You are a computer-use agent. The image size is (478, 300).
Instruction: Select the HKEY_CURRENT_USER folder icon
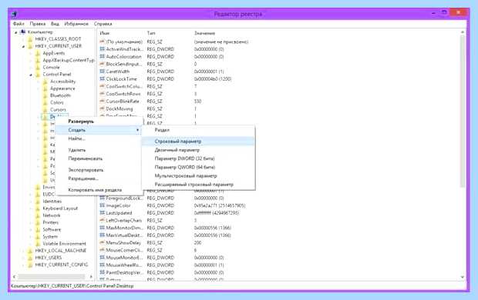click(x=30, y=46)
